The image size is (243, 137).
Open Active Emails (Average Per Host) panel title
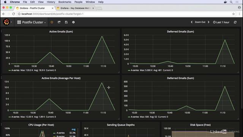click(x=61, y=78)
